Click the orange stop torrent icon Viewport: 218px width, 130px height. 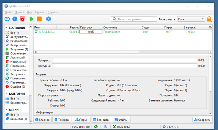tap(39, 19)
